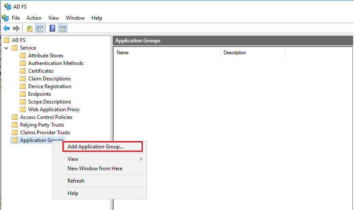
Task: Select Certificates in the tree
Action: tap(41, 71)
